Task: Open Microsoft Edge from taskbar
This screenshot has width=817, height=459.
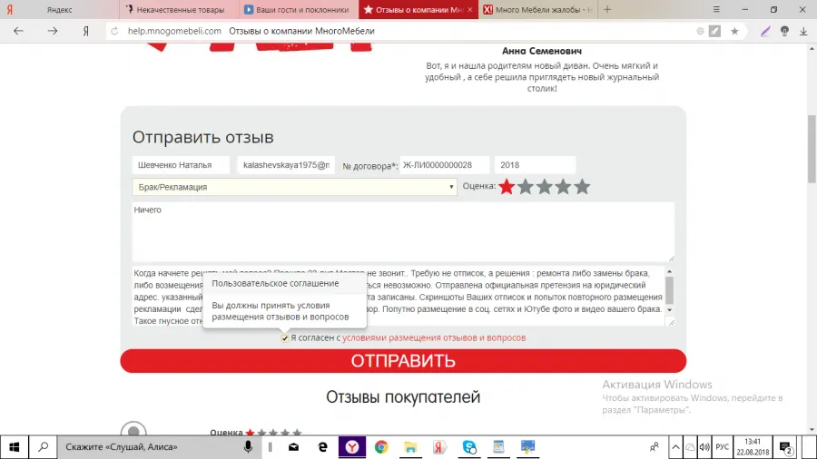Action: click(x=323, y=447)
